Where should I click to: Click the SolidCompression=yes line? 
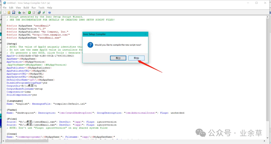pos(22,95)
